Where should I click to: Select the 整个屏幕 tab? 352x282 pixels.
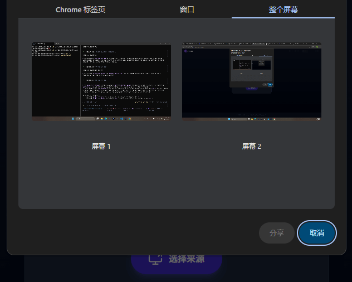click(x=283, y=9)
